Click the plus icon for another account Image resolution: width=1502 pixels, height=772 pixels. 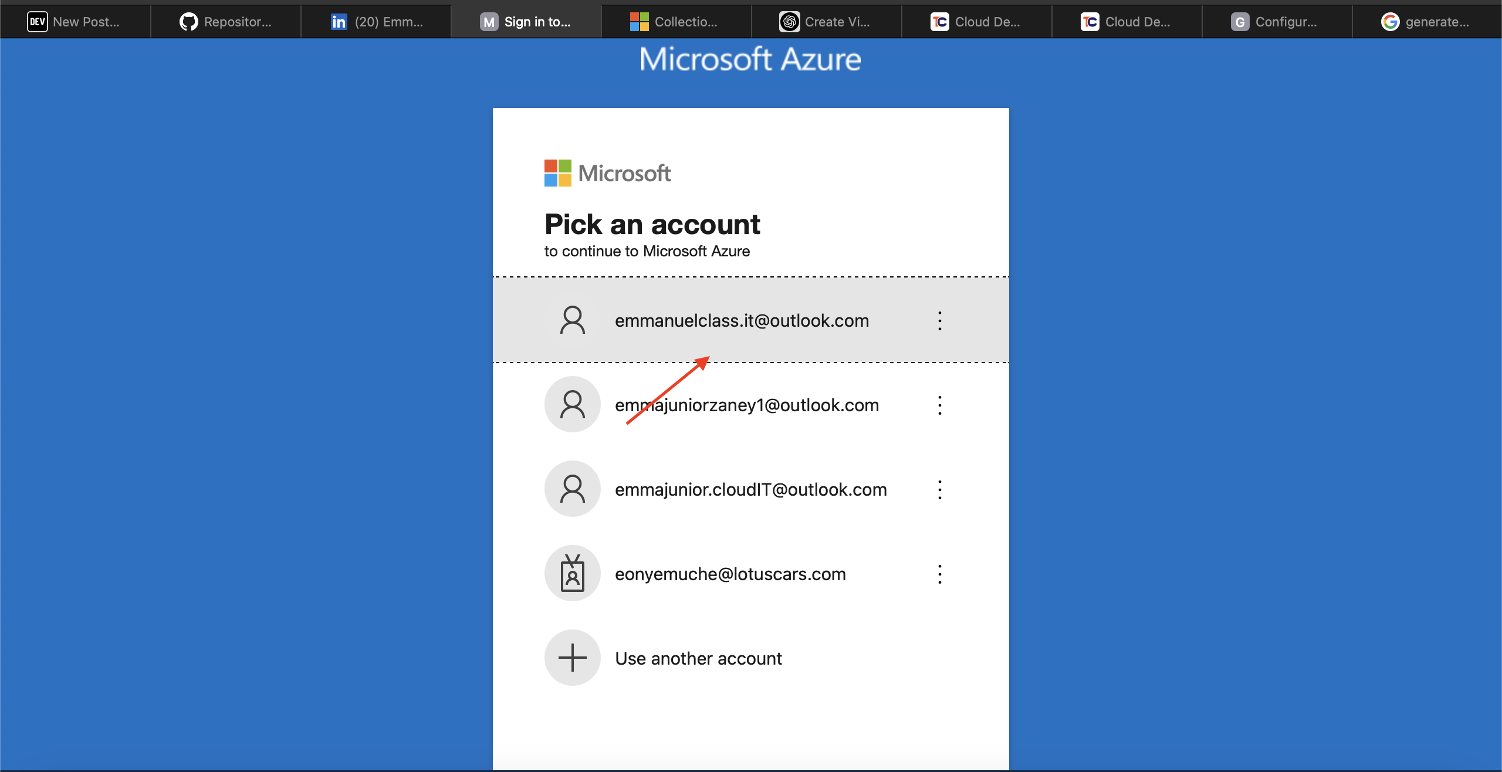pyautogui.click(x=573, y=658)
